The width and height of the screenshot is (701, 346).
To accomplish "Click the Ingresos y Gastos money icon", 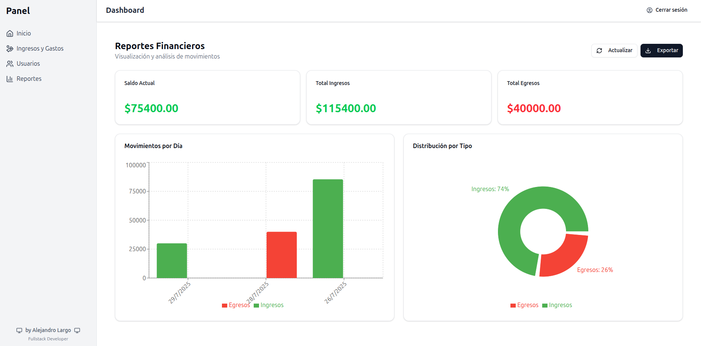I will (x=10, y=48).
